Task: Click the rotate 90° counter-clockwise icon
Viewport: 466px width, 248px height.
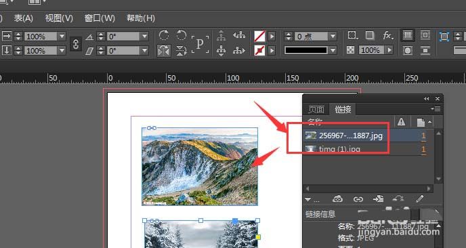Action: [181, 36]
